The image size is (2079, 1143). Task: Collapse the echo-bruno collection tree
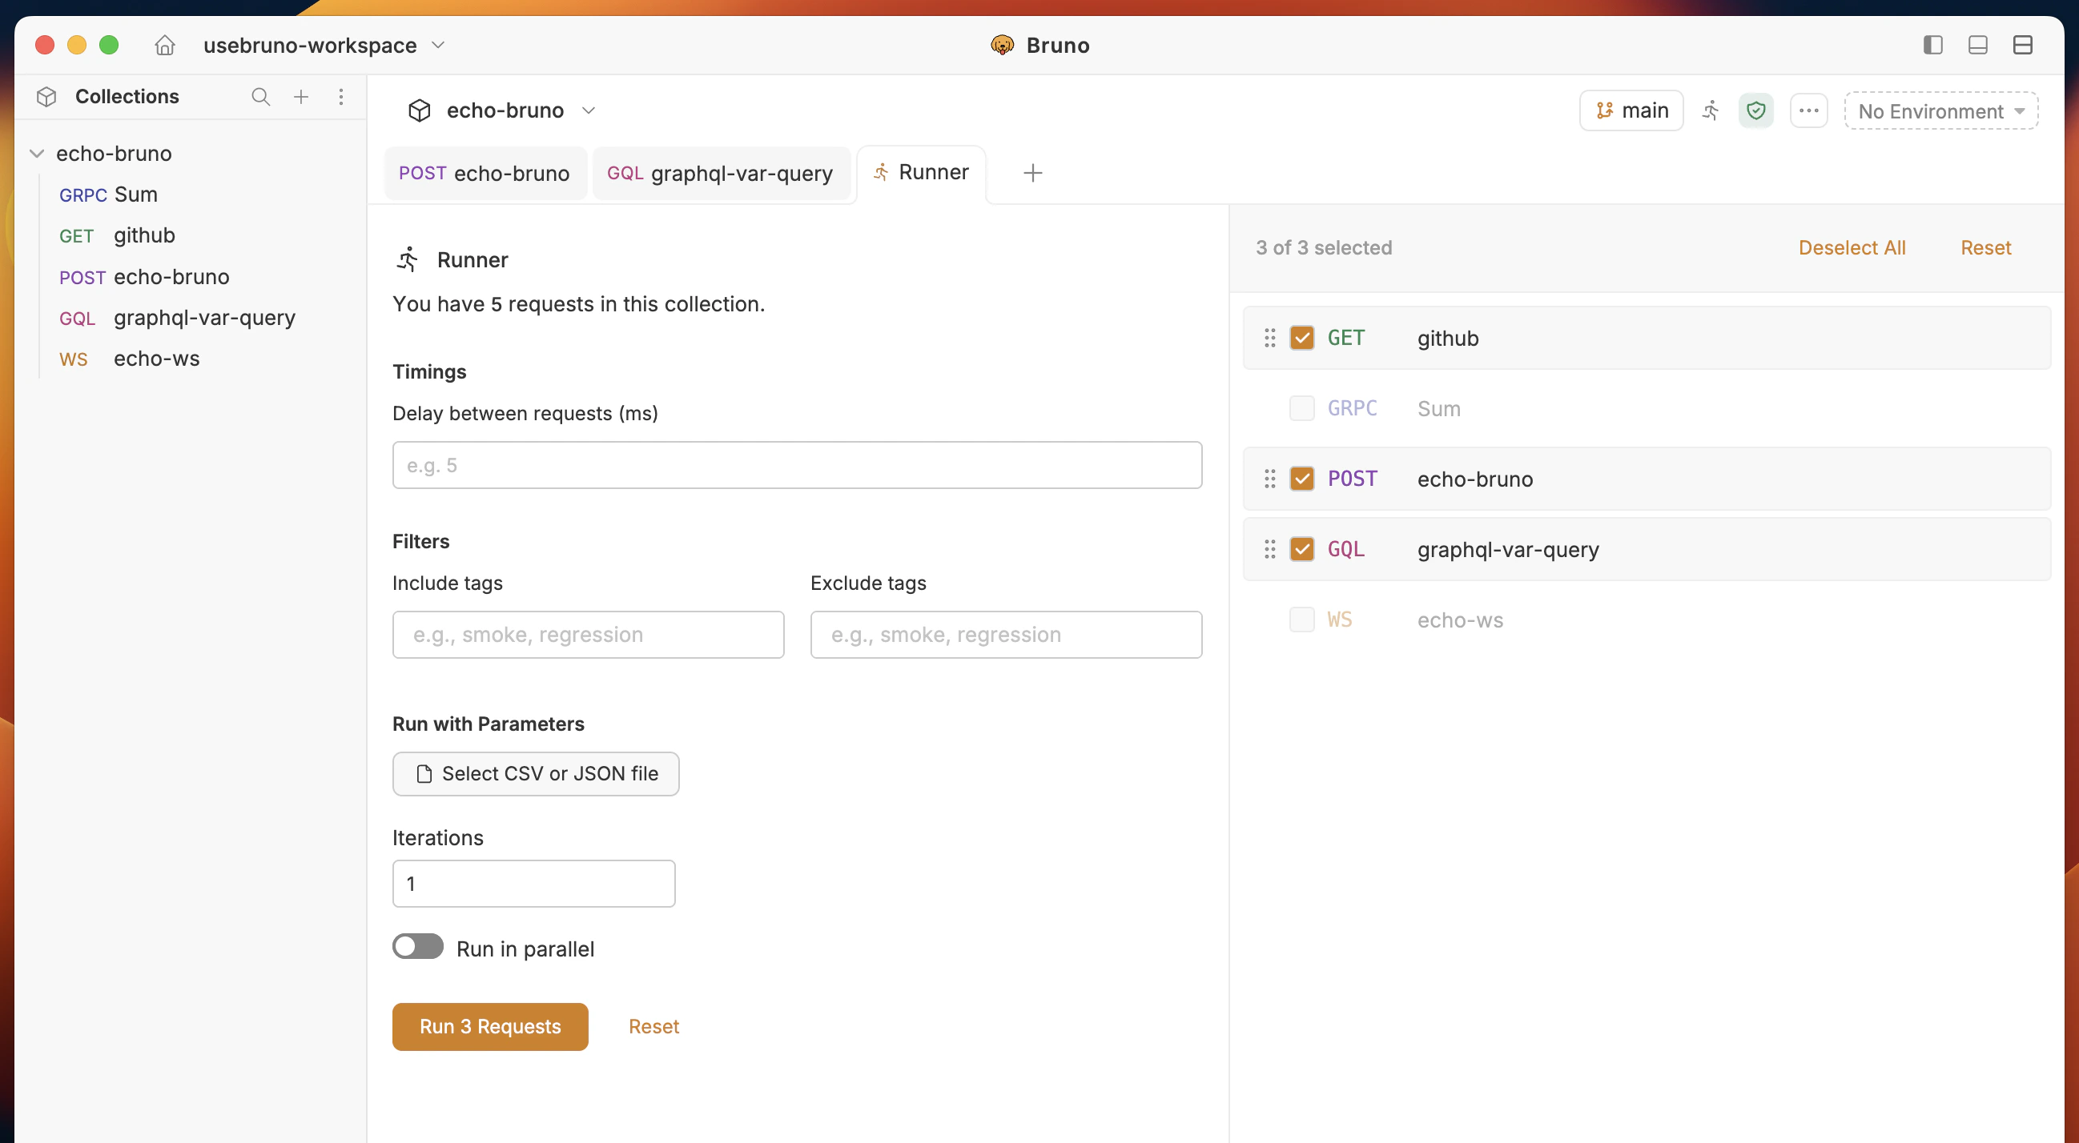click(x=37, y=153)
